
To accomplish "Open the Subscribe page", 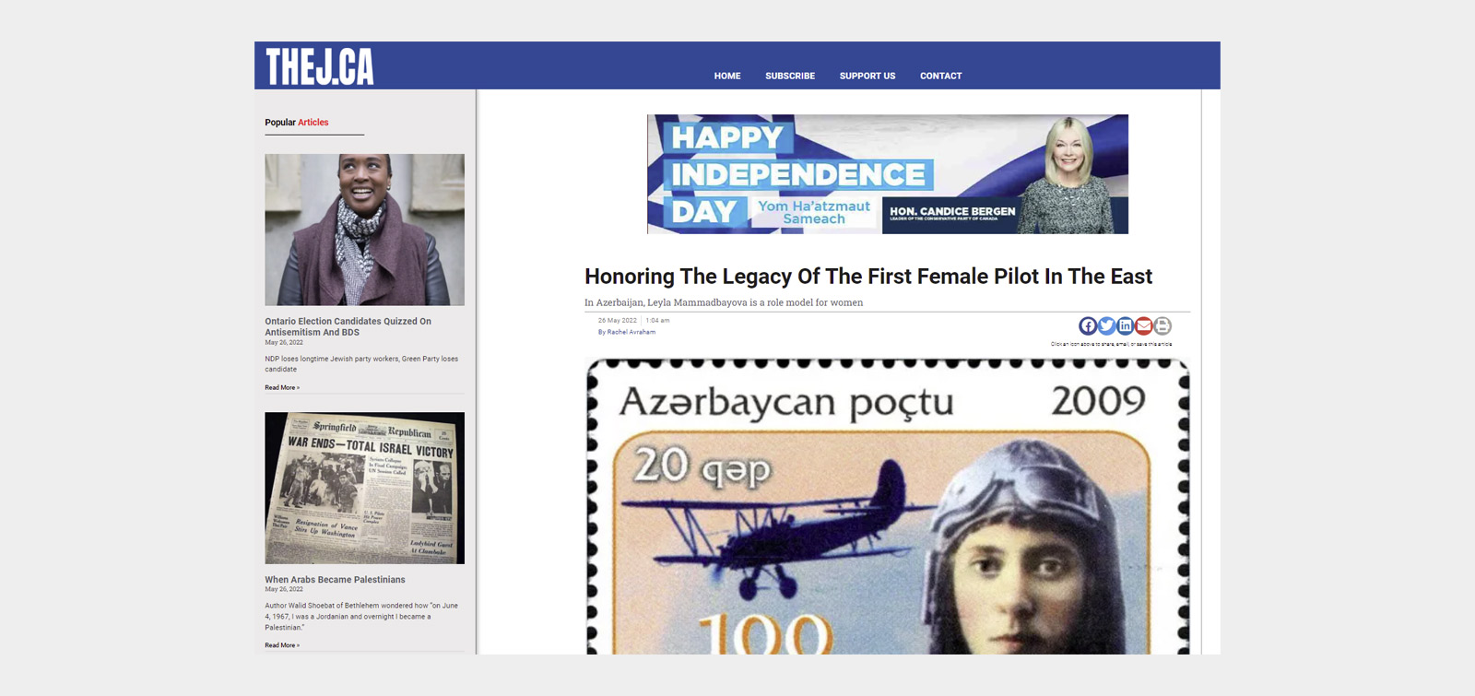I will 789,76.
